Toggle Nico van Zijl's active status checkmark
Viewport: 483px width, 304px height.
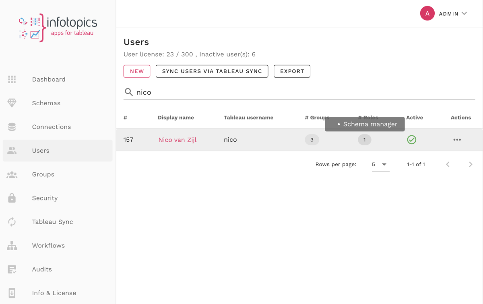[x=411, y=140]
